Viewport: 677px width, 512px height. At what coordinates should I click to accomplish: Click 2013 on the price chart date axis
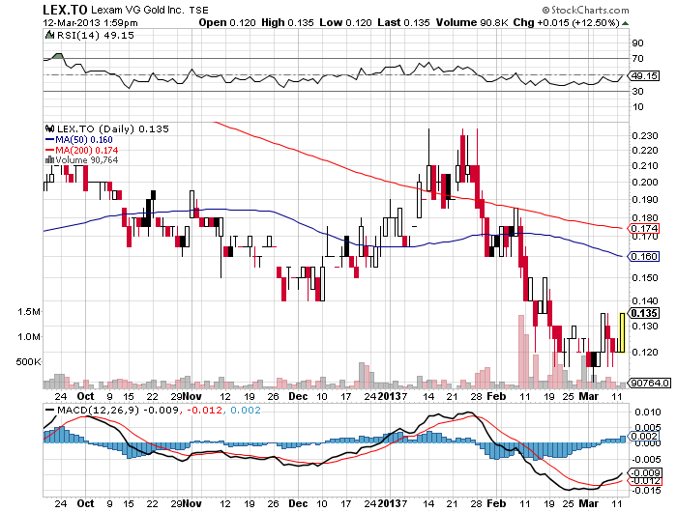(390, 396)
